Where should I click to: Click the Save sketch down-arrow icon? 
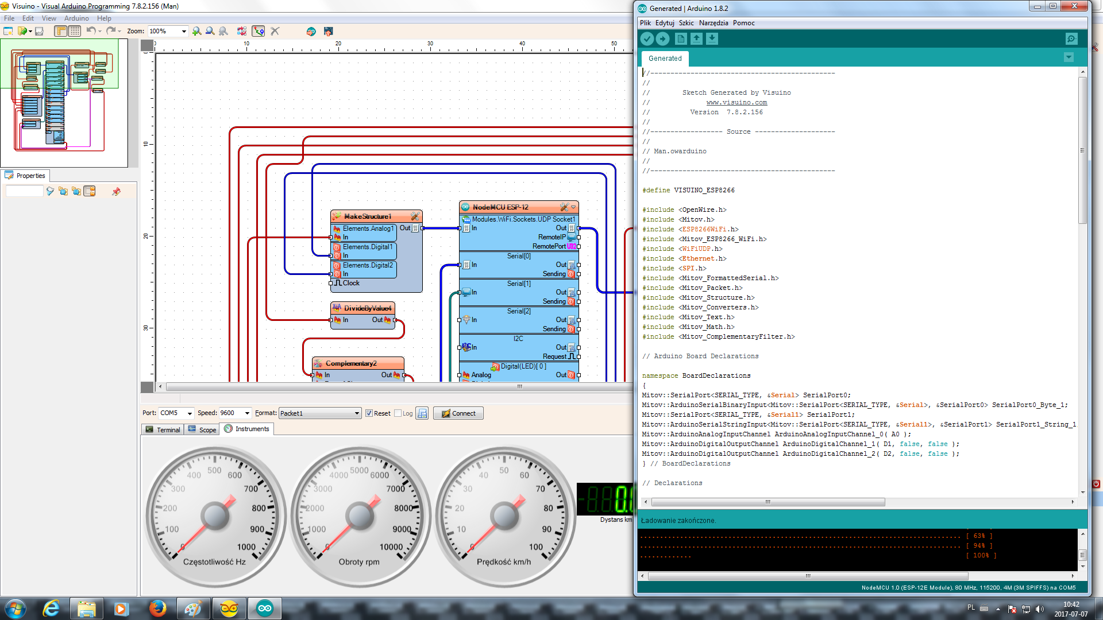pos(712,38)
